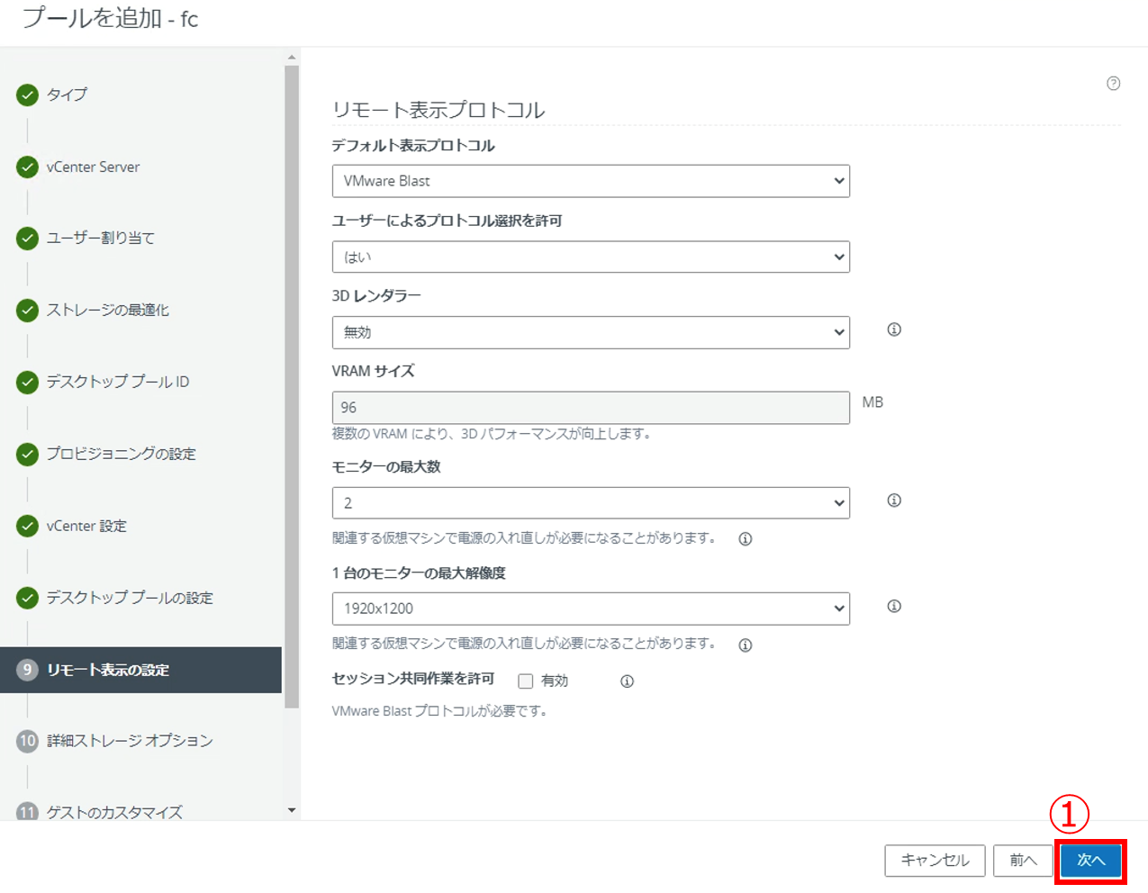Click info icon beside モニターの最大数 dropdown
1148x893 pixels.
point(894,501)
